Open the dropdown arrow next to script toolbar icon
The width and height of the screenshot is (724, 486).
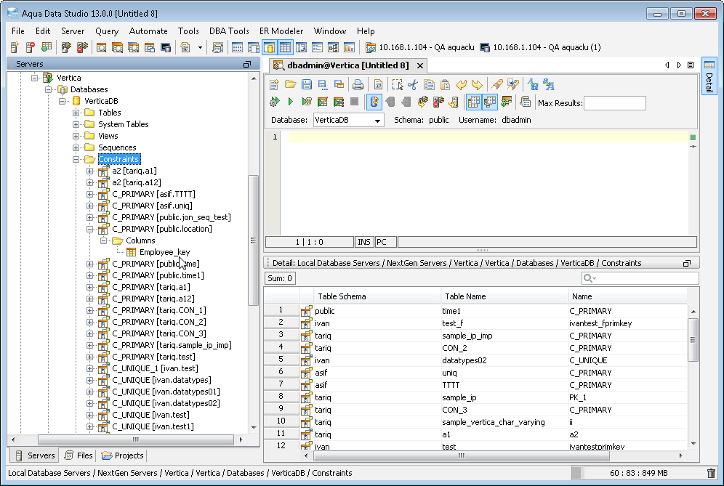[200, 47]
